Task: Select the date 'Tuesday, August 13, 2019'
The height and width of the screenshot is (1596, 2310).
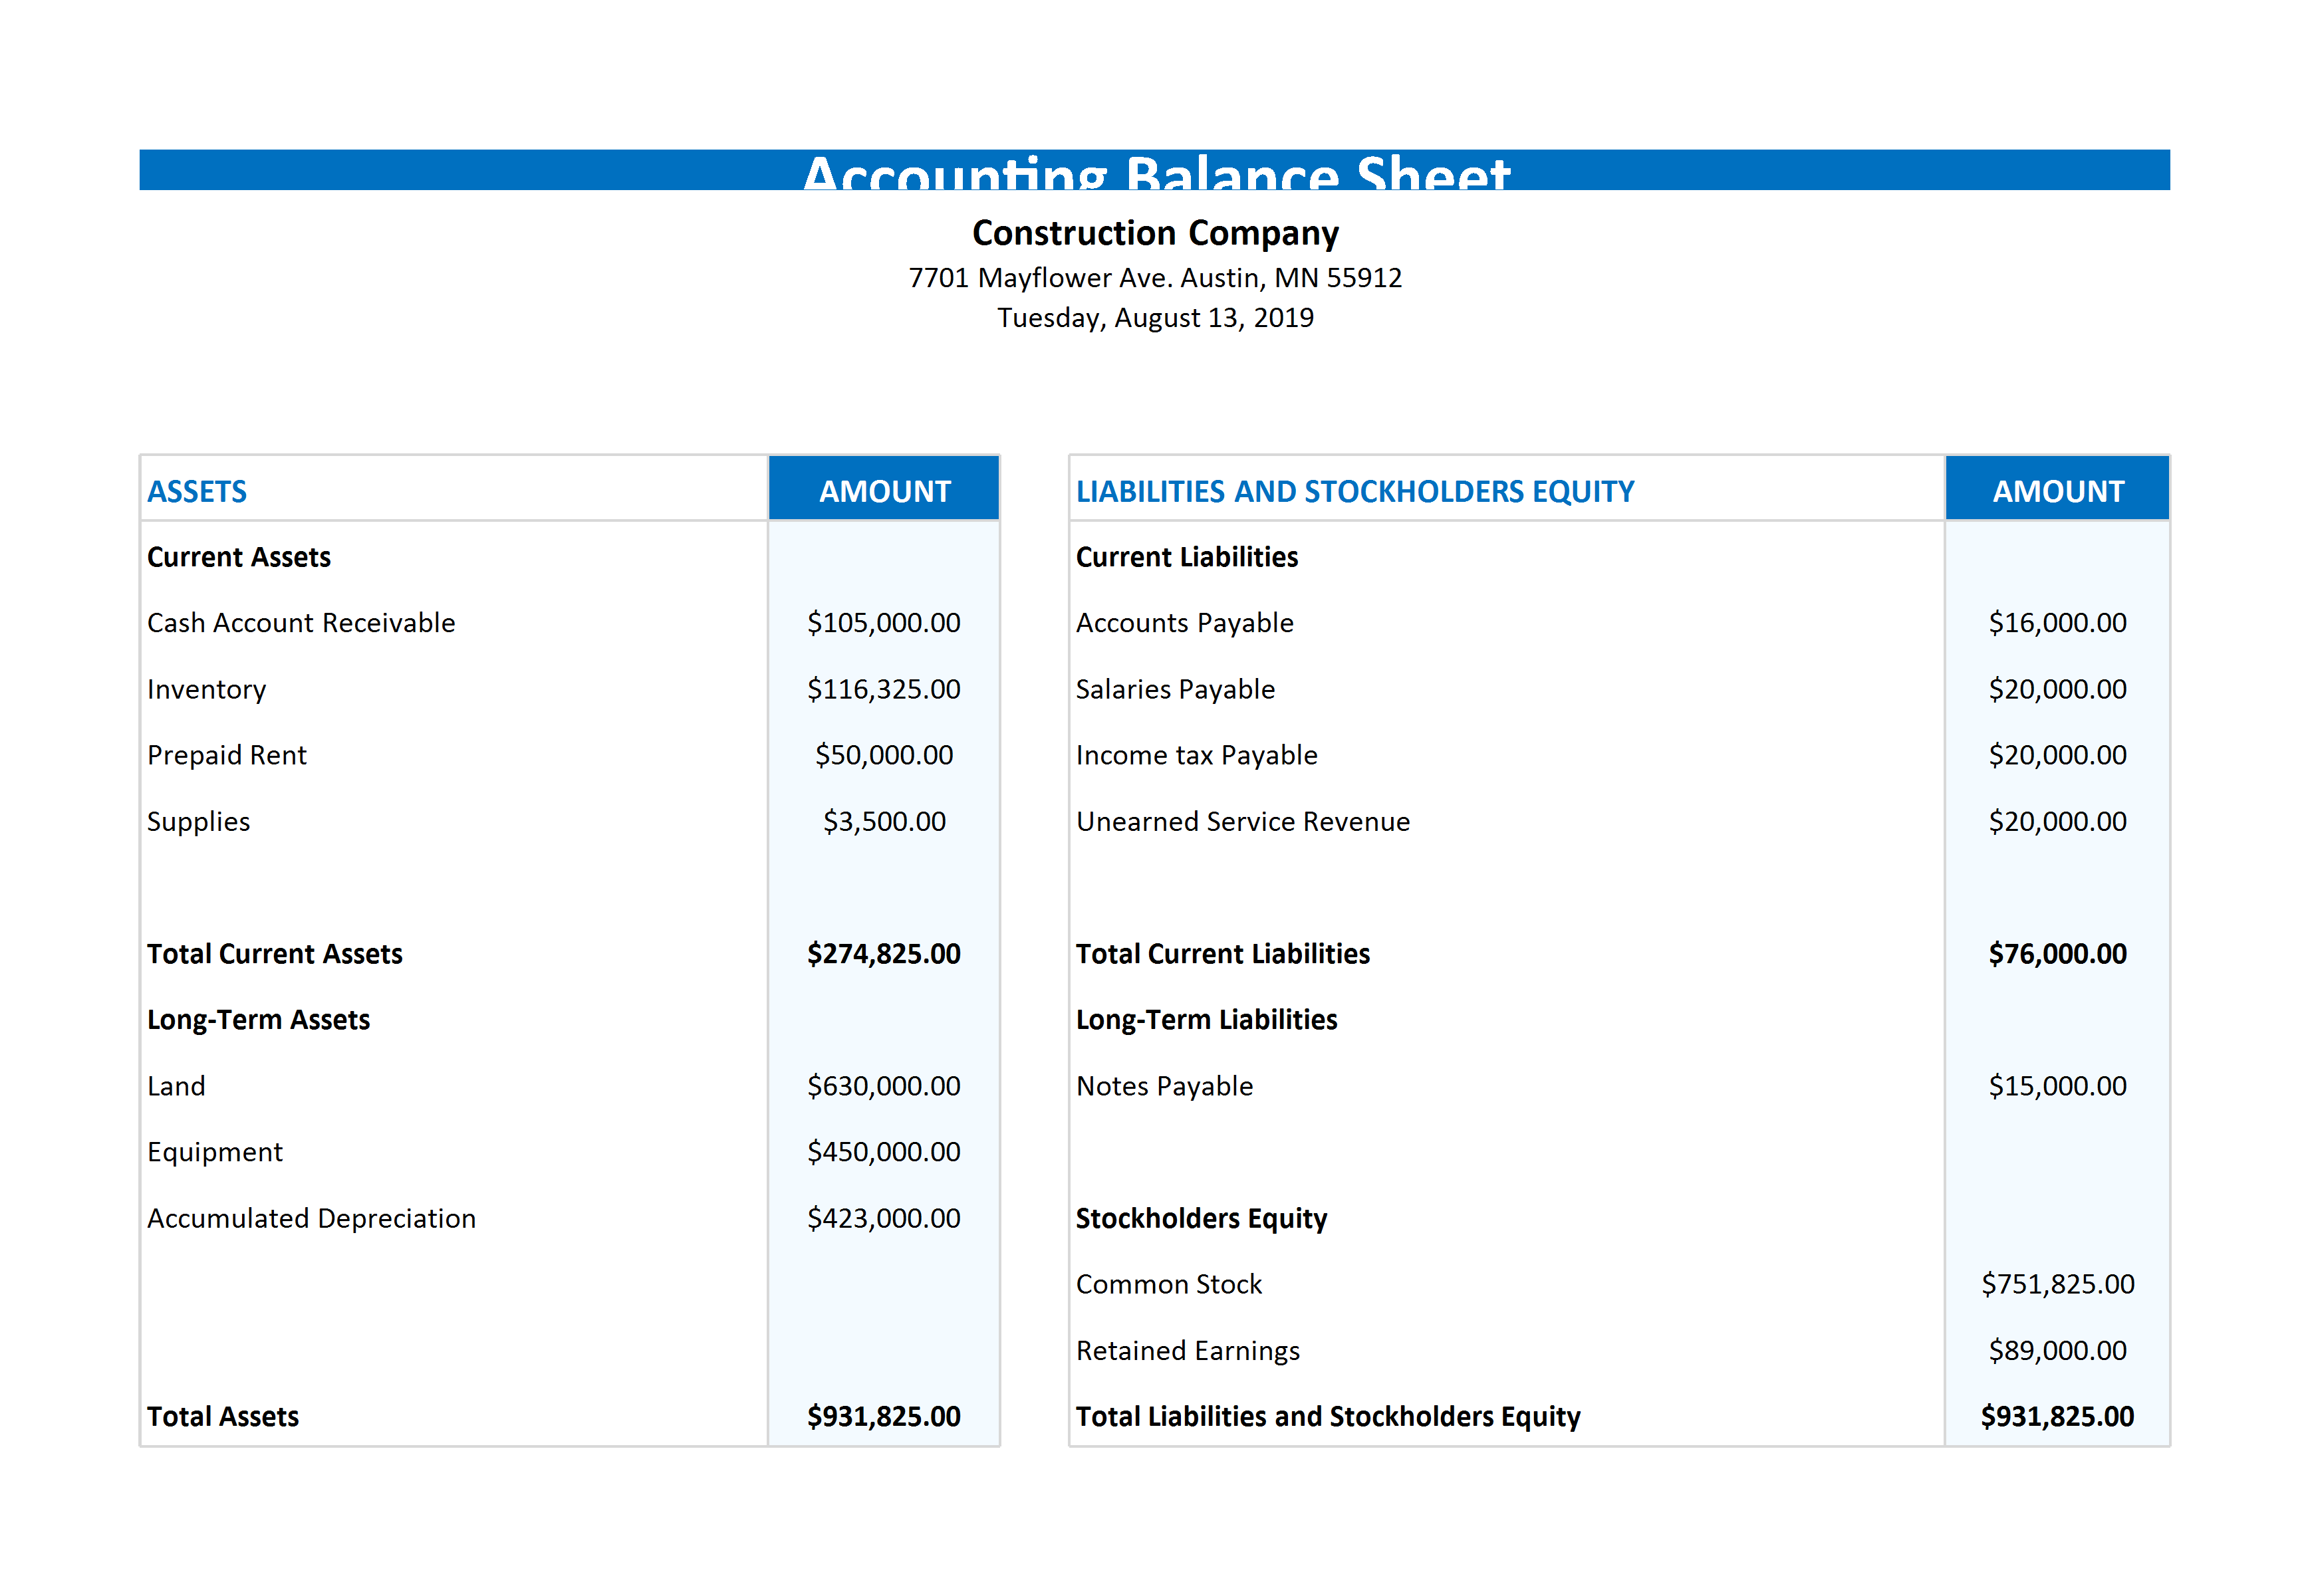Action: tap(1154, 318)
